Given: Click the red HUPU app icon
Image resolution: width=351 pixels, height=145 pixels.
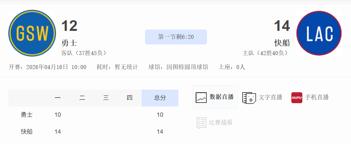Looking at the screenshot, I should [297, 98].
